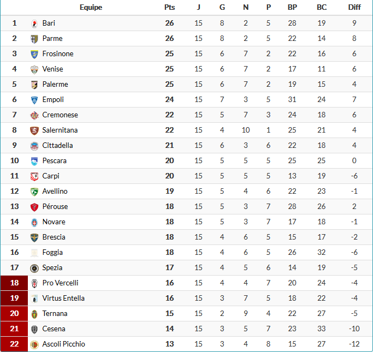Sort table by the Pts column header

[x=169, y=8]
